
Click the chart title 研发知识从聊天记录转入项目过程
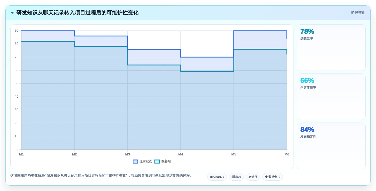[77, 13]
